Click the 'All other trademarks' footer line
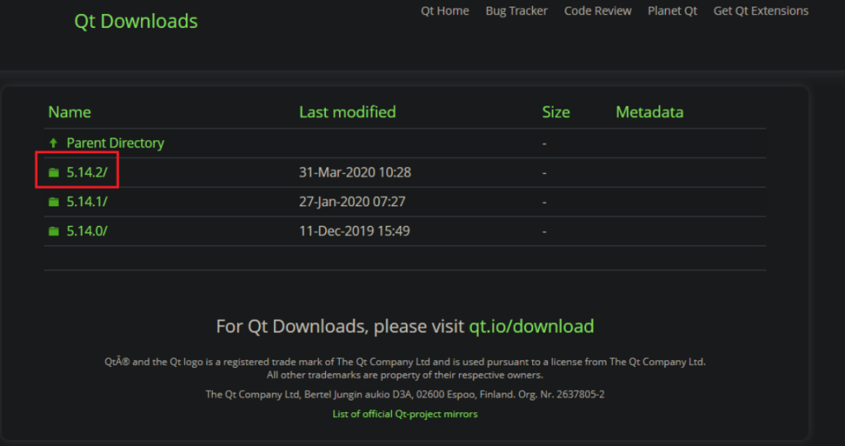The width and height of the screenshot is (845, 446). [404, 375]
